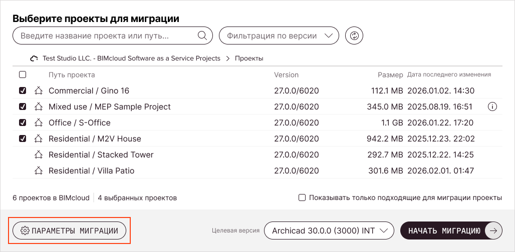Viewport: 515px width, 252px height.
Task: Click the Residential / M2V House project name
Action: click(95, 138)
